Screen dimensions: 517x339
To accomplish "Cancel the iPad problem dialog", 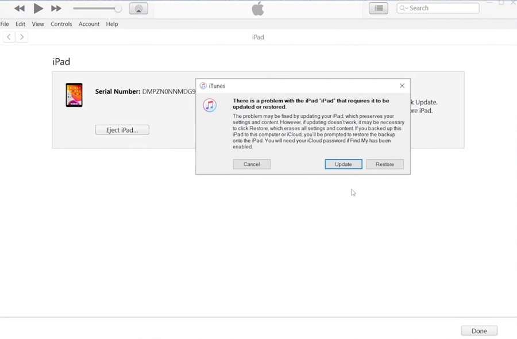I will tap(251, 164).
